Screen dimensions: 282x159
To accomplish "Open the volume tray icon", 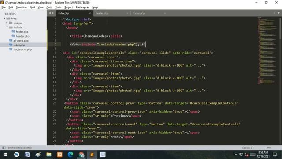I will [x=246, y=155].
